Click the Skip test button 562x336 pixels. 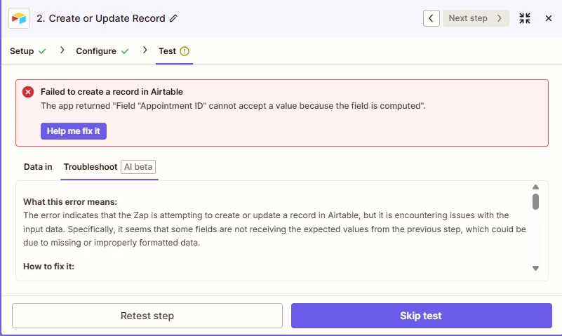(421, 316)
